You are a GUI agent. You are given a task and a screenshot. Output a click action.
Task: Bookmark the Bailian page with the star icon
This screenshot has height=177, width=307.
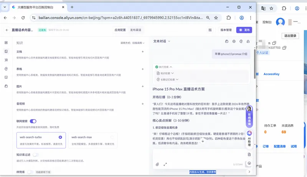coord(216,18)
